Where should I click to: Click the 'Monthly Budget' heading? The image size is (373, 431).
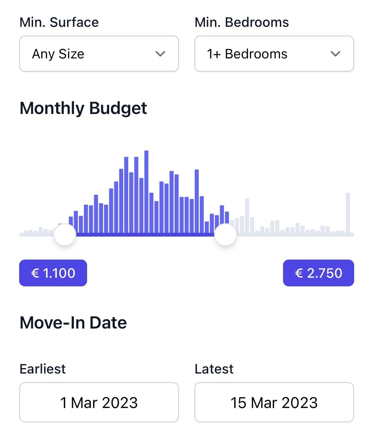pyautogui.click(x=83, y=108)
